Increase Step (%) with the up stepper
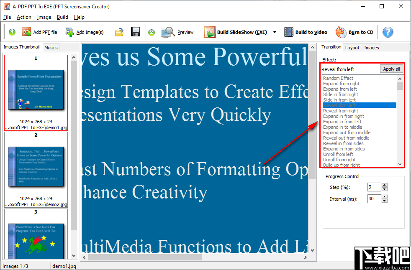 point(385,185)
